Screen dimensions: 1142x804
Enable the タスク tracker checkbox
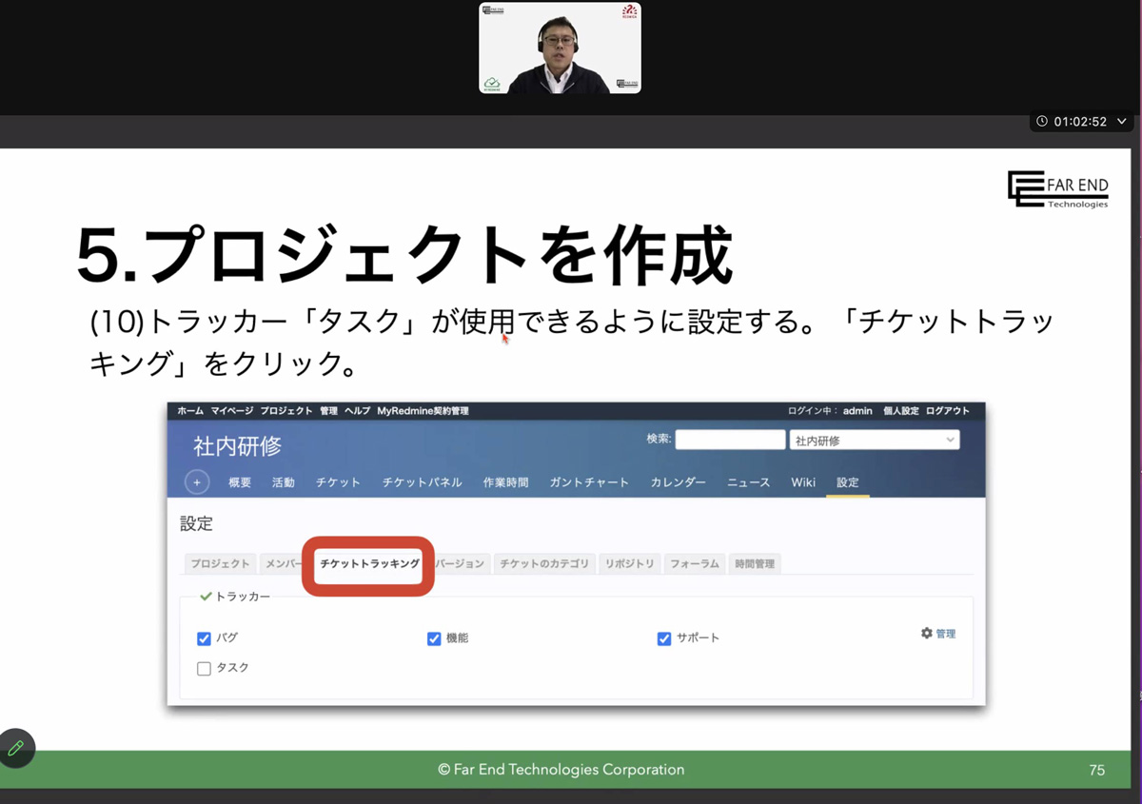[x=204, y=669]
